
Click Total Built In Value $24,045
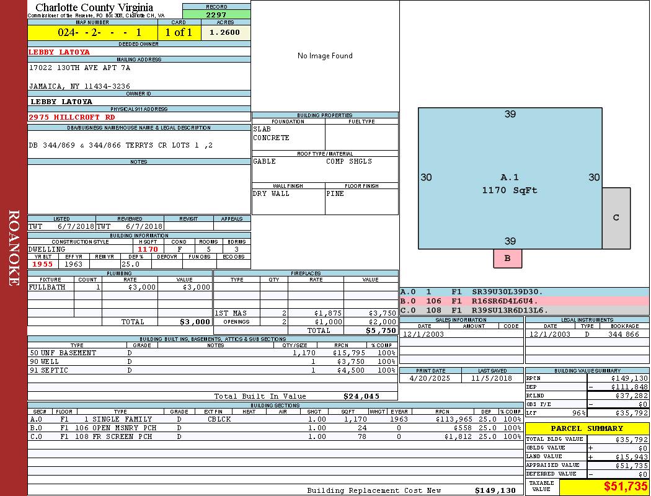[x=361, y=396]
